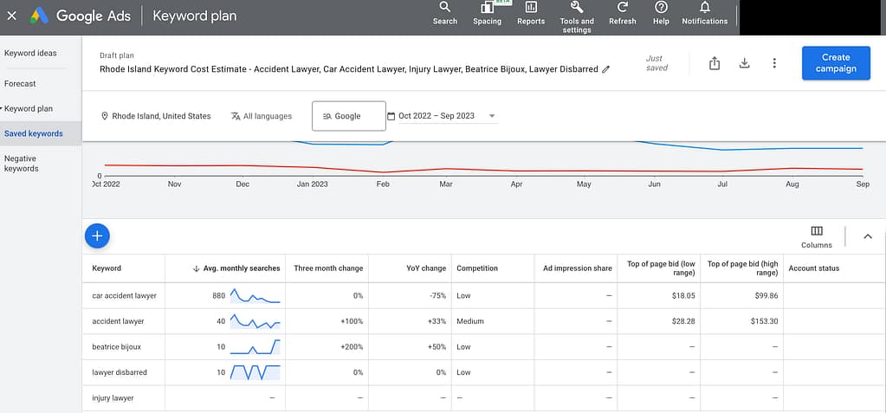
Task: Open Negative keywords in the sidebar
Action: pos(22,164)
